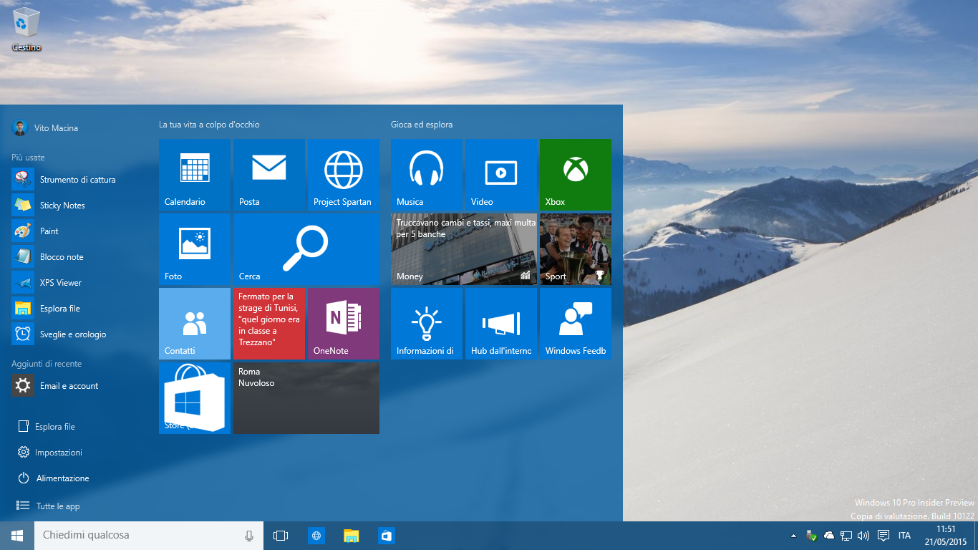This screenshot has height=550, width=978.
Task: Open the volume speaker icon
Action: click(863, 536)
